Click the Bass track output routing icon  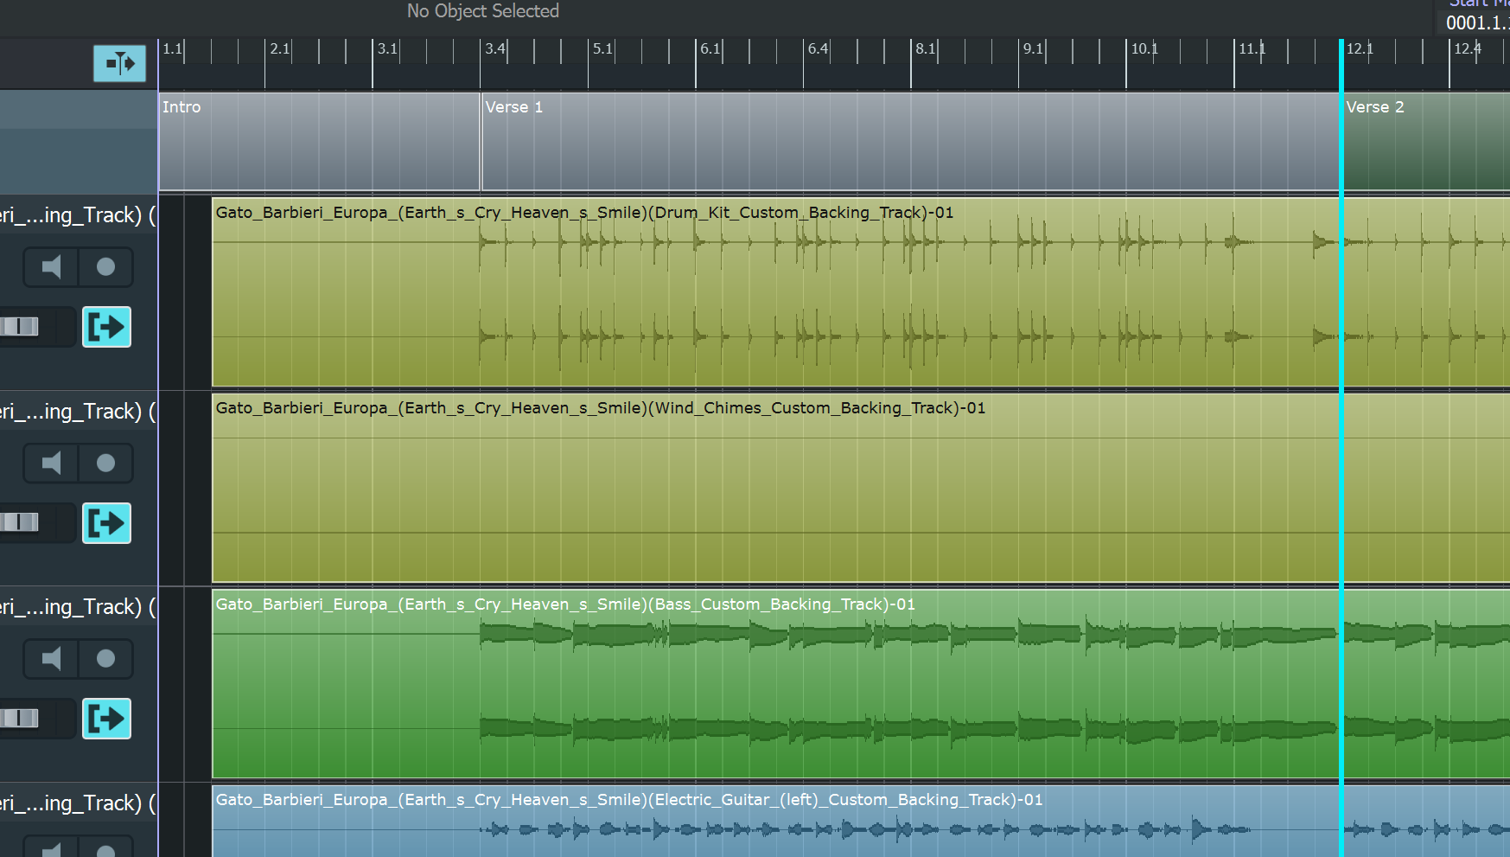coord(106,719)
